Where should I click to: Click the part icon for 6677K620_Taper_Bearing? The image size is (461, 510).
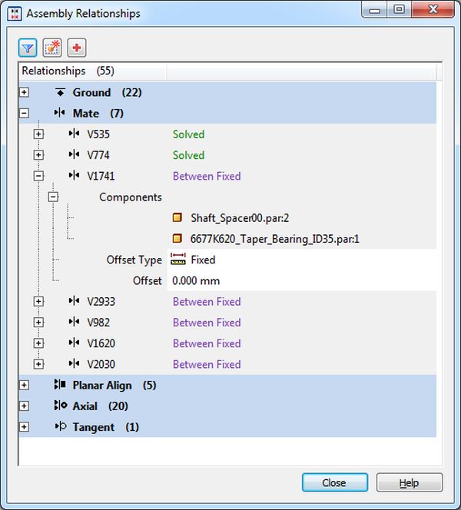point(177,238)
